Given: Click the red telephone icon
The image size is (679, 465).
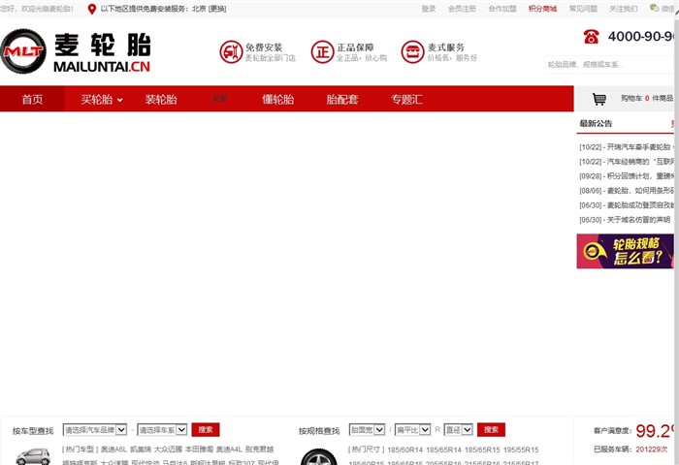Looking at the screenshot, I should [591, 37].
